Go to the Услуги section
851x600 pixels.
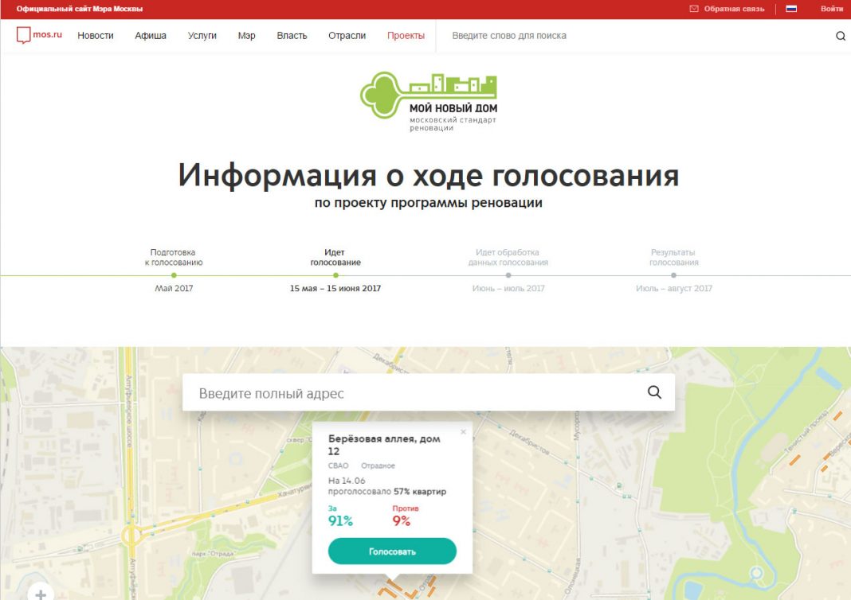click(x=202, y=36)
